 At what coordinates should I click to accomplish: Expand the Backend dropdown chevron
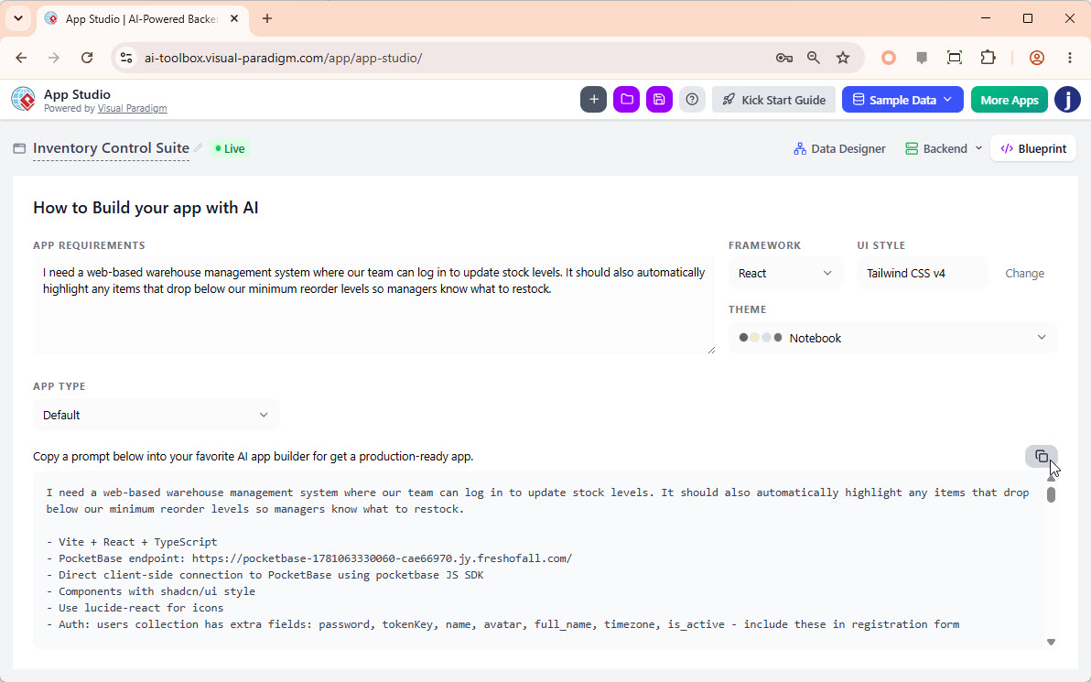point(978,148)
